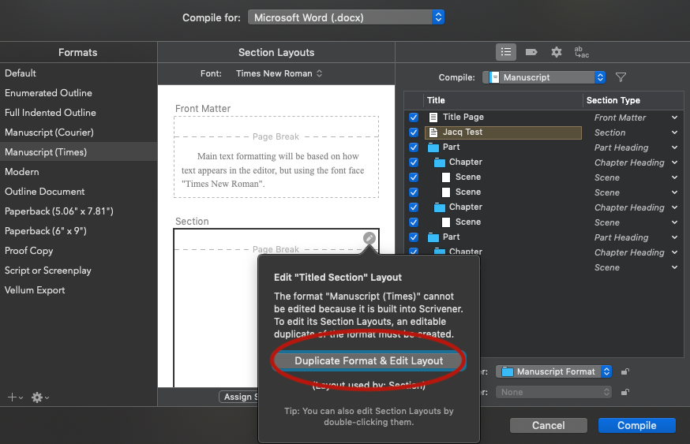The image size is (690, 444).
Task: Open the Metadata tag tab icon
Action: click(x=531, y=52)
